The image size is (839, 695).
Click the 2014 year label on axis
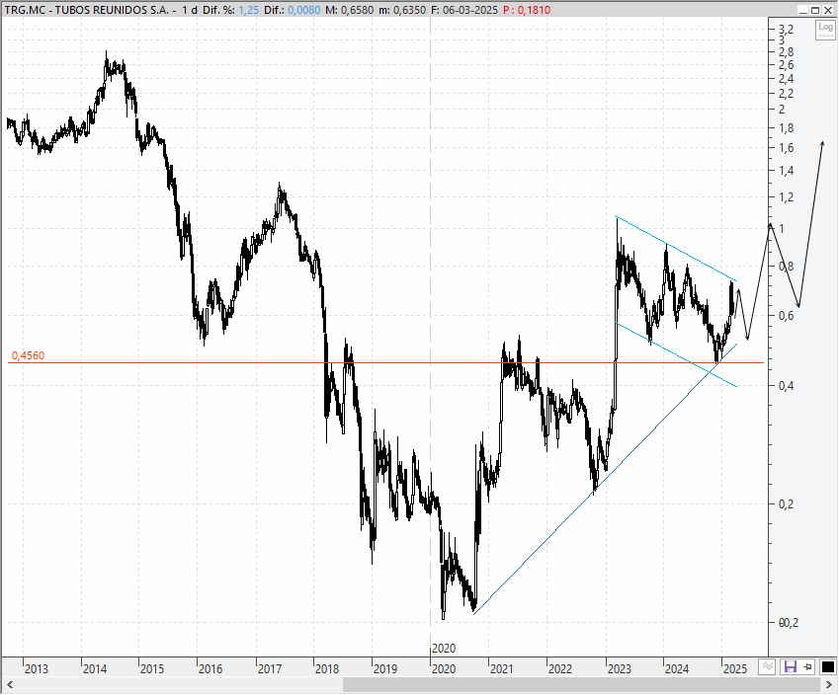point(95,668)
